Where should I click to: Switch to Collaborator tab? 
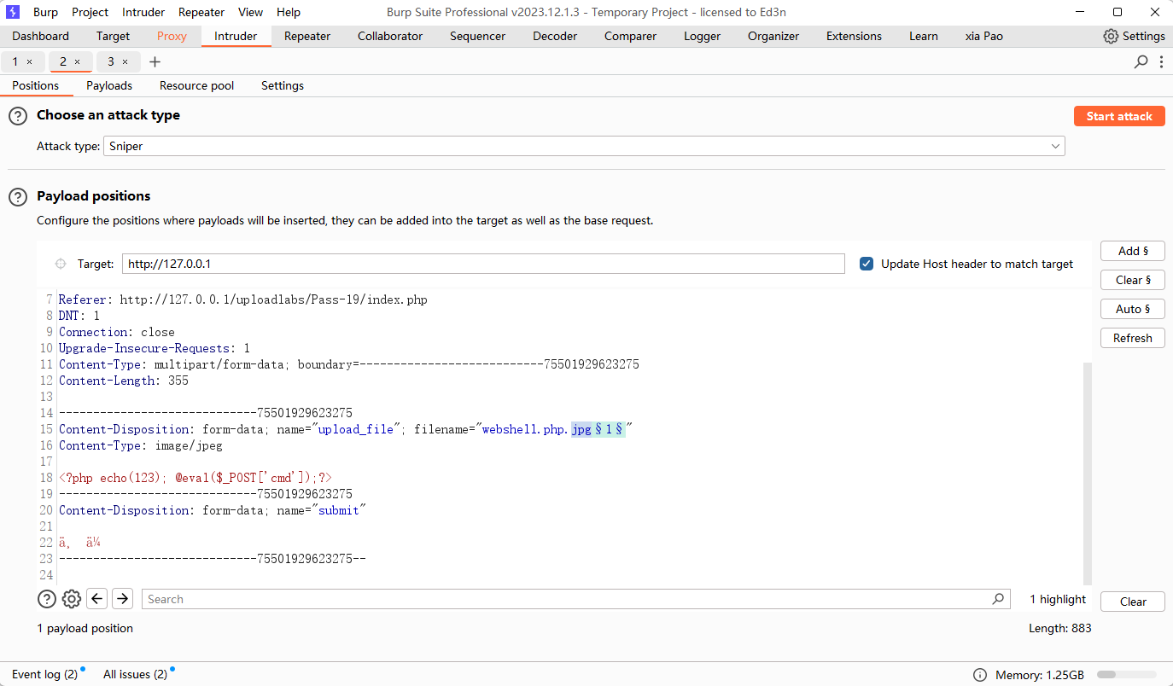point(390,36)
